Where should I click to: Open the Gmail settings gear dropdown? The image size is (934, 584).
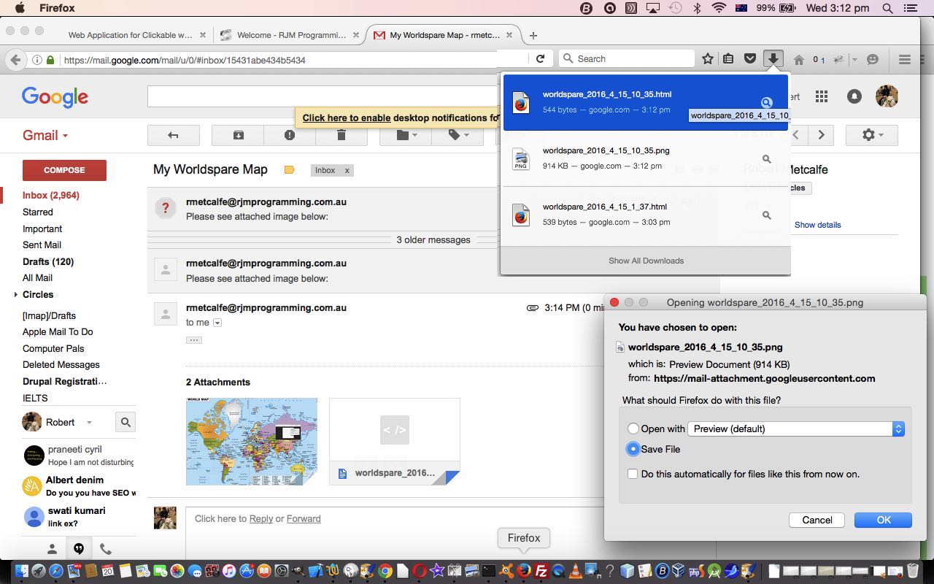[x=872, y=135]
